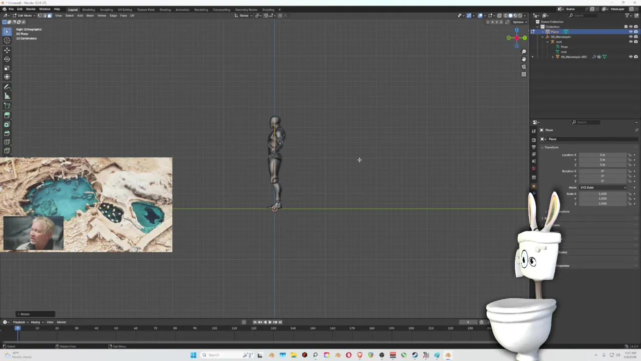
Task: Hide Plane object in viewport via eye
Action: [x=630, y=32]
